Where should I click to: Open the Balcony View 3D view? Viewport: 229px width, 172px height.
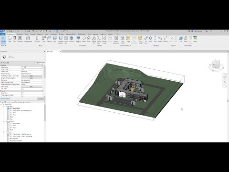pos(14,139)
